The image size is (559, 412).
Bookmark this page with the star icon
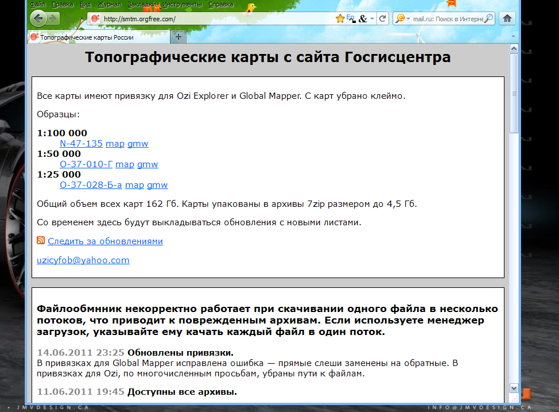point(340,18)
